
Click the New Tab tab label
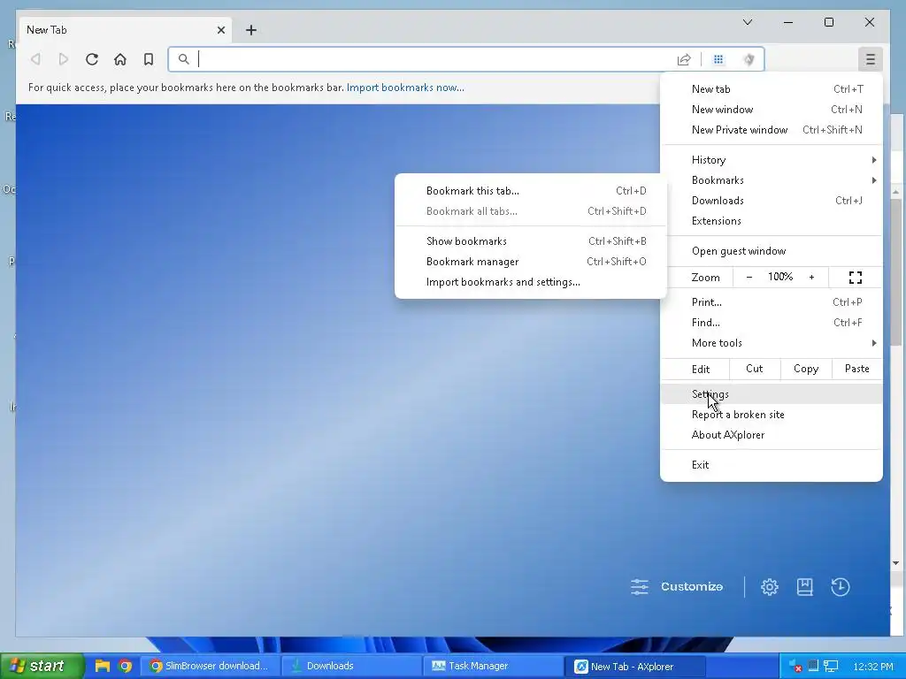(x=47, y=30)
